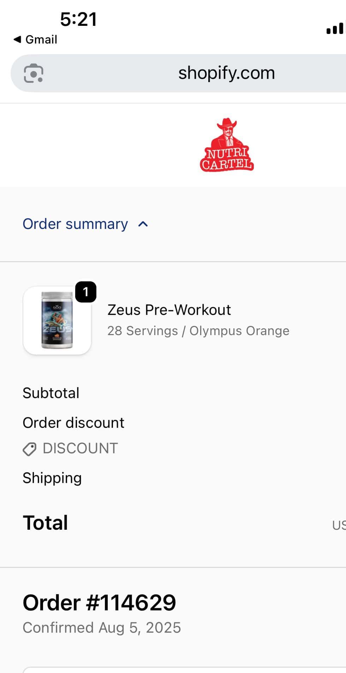Tap the back arrow to Gmail
346x673 pixels.
(17, 39)
